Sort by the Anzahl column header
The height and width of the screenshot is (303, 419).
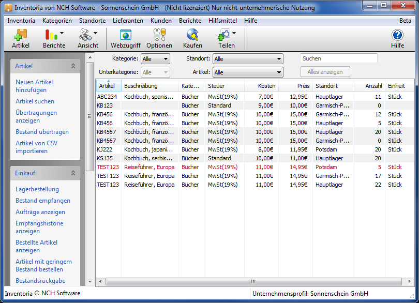pos(369,86)
